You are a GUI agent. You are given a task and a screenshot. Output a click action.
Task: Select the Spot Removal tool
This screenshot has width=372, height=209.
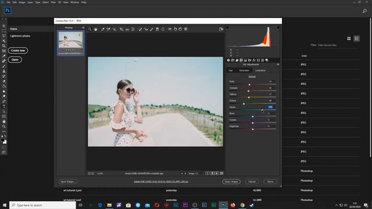tap(140, 30)
